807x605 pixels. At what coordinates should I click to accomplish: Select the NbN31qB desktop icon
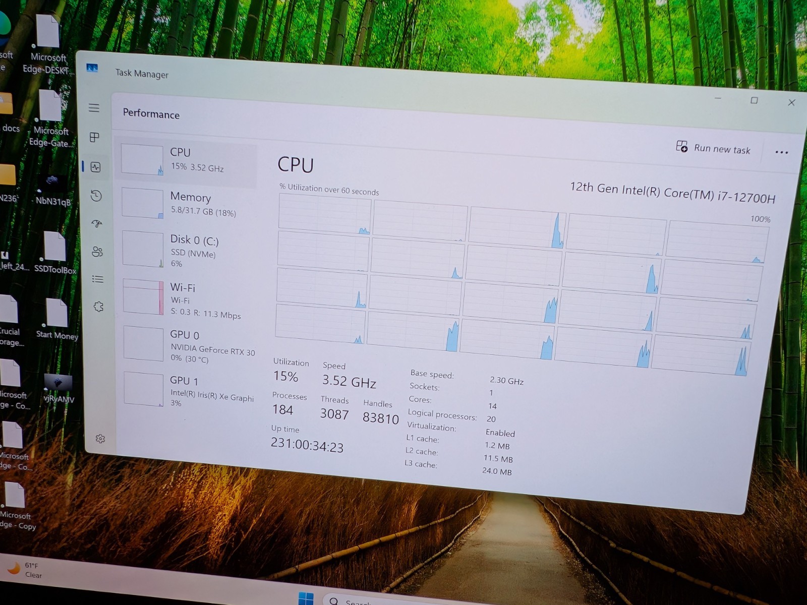coord(52,189)
